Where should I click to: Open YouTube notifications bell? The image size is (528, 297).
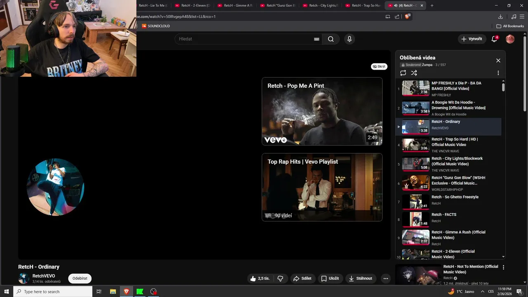495,39
